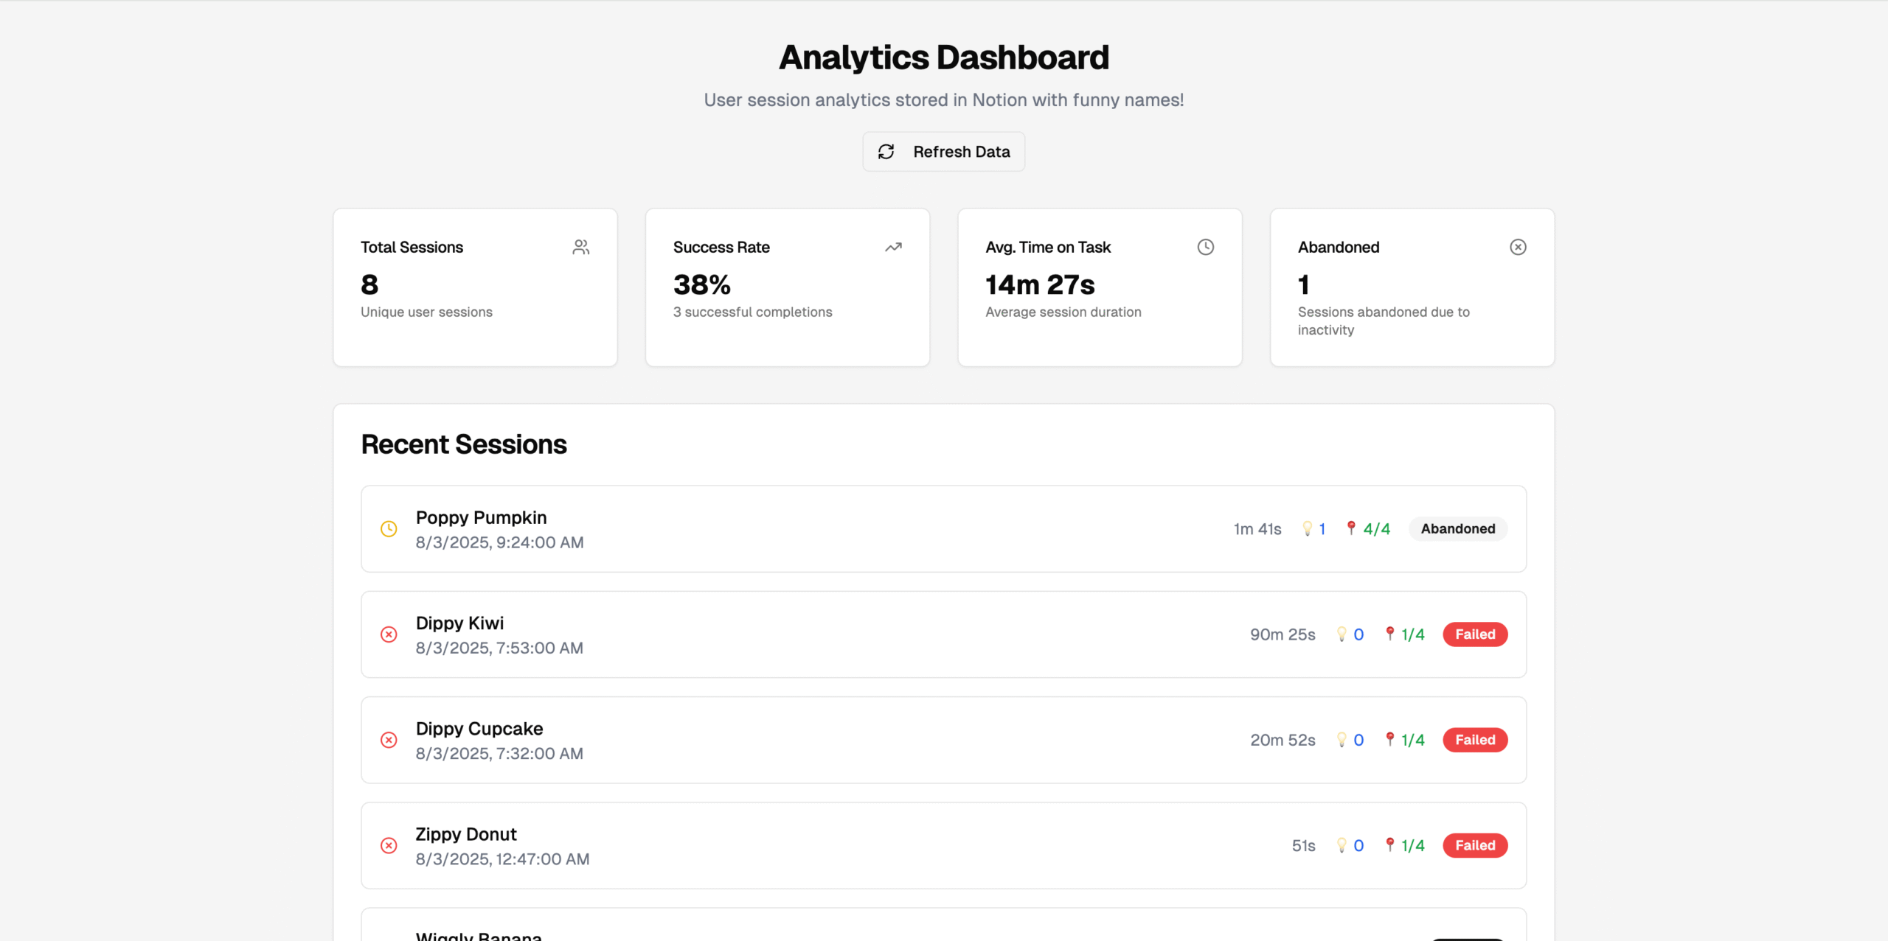Click the red pin icon in Dippy Cupcake row
Viewport: 1888px width, 941px height.
[x=1390, y=738]
